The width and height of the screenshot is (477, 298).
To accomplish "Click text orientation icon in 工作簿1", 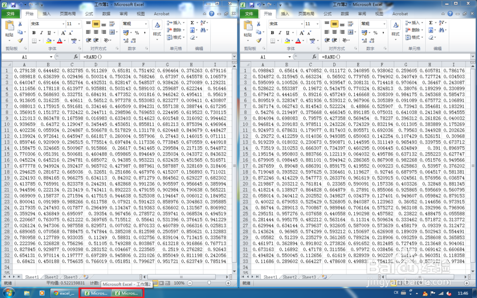I will tap(106, 40).
